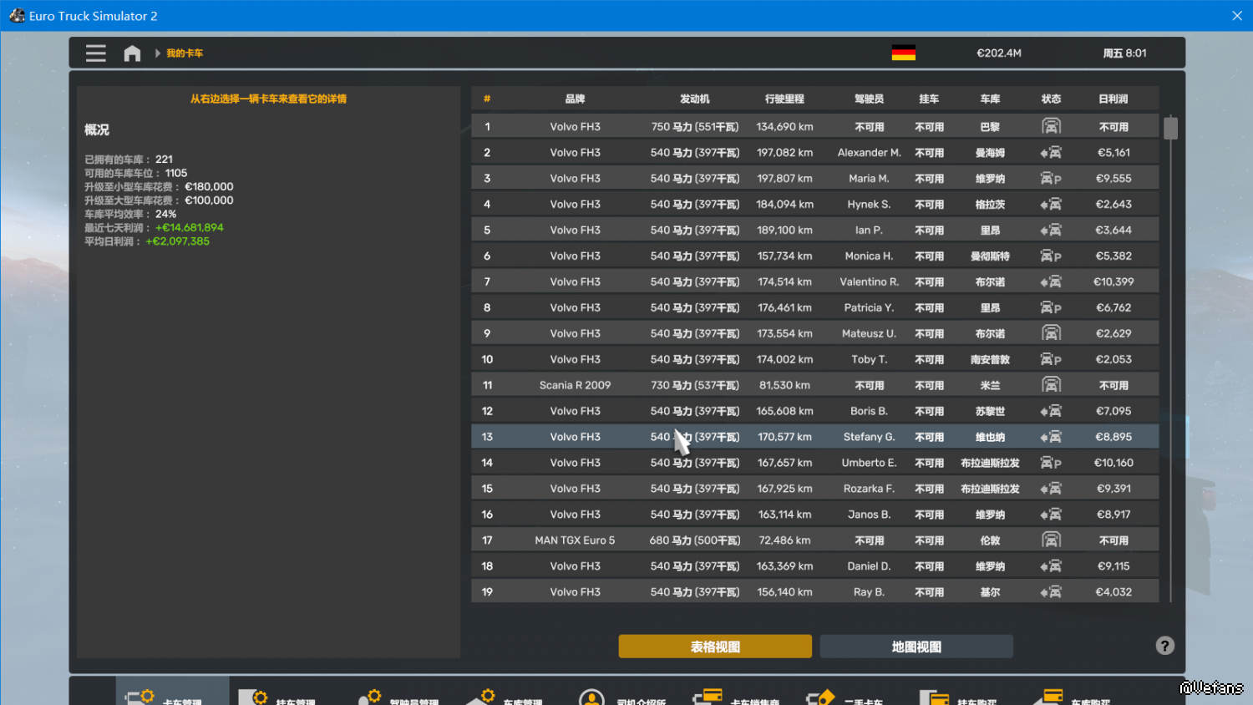This screenshot has height=705, width=1253.
Task: Click status icon in truck row 1
Action: tap(1051, 126)
